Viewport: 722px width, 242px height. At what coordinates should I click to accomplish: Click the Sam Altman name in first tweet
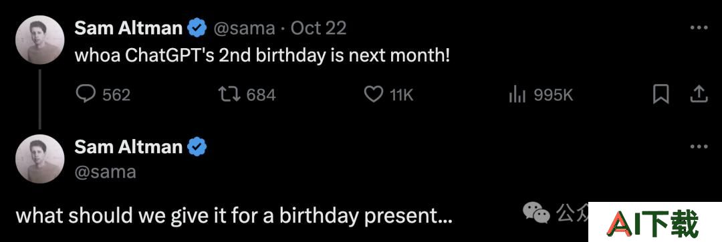(x=128, y=28)
